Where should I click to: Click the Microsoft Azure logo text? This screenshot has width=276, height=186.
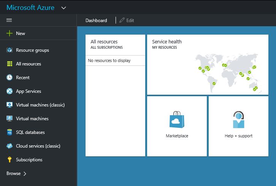pos(30,8)
